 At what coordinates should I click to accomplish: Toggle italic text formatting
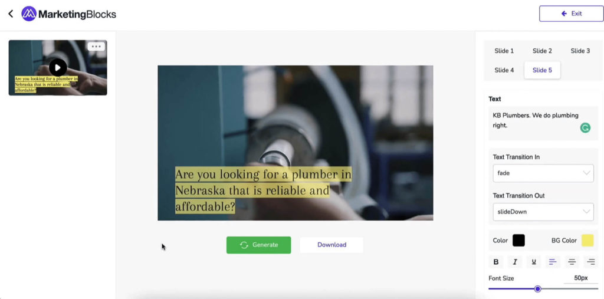(514, 262)
